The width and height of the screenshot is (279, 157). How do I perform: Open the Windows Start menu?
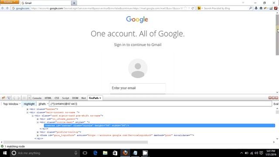click(5, 153)
